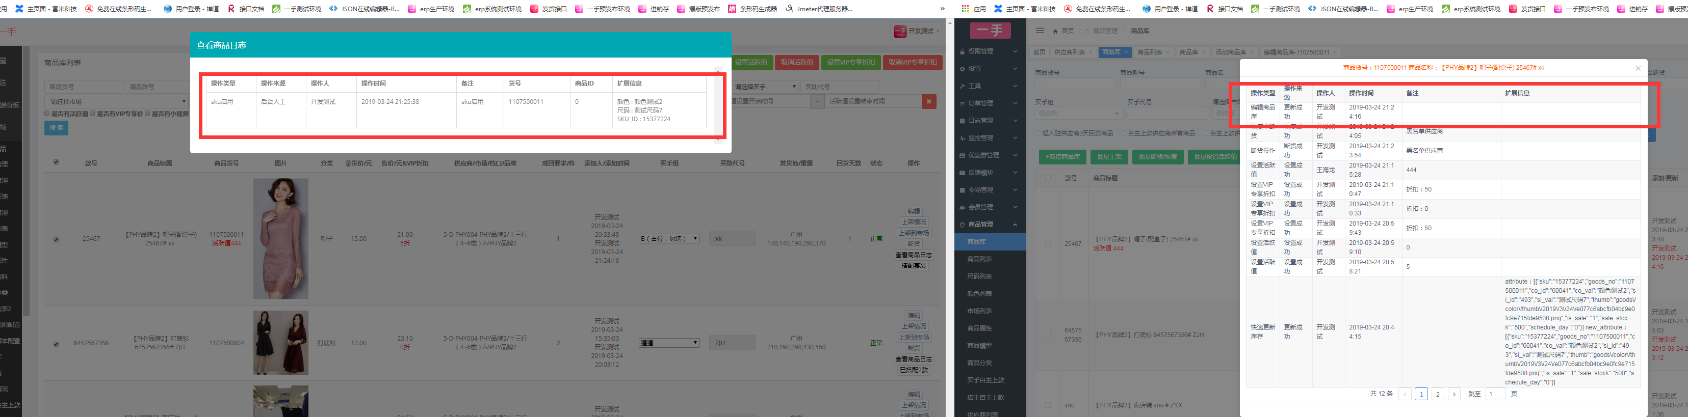Open 接口文档 bookmark in right browser
The image size is (1688, 417).
click(1225, 9)
